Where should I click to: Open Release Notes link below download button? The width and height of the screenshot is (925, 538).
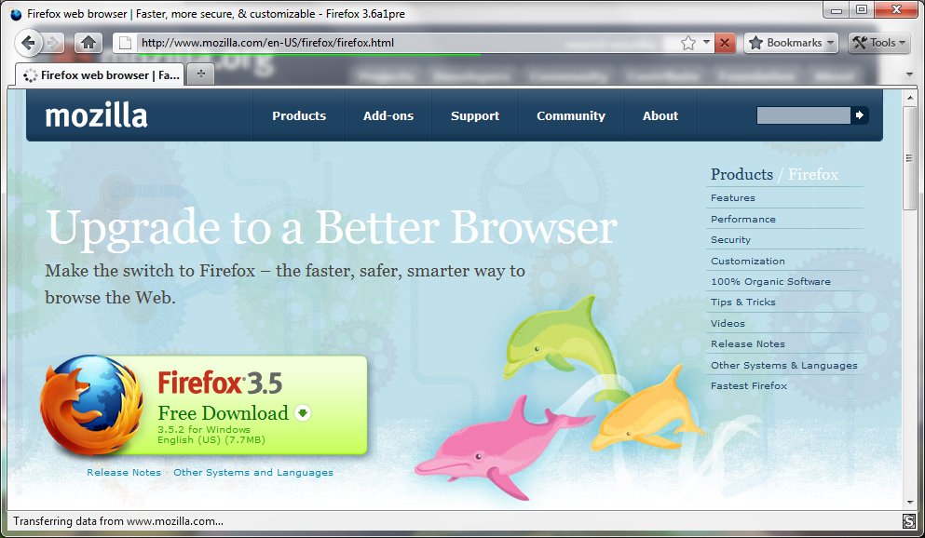coord(123,473)
